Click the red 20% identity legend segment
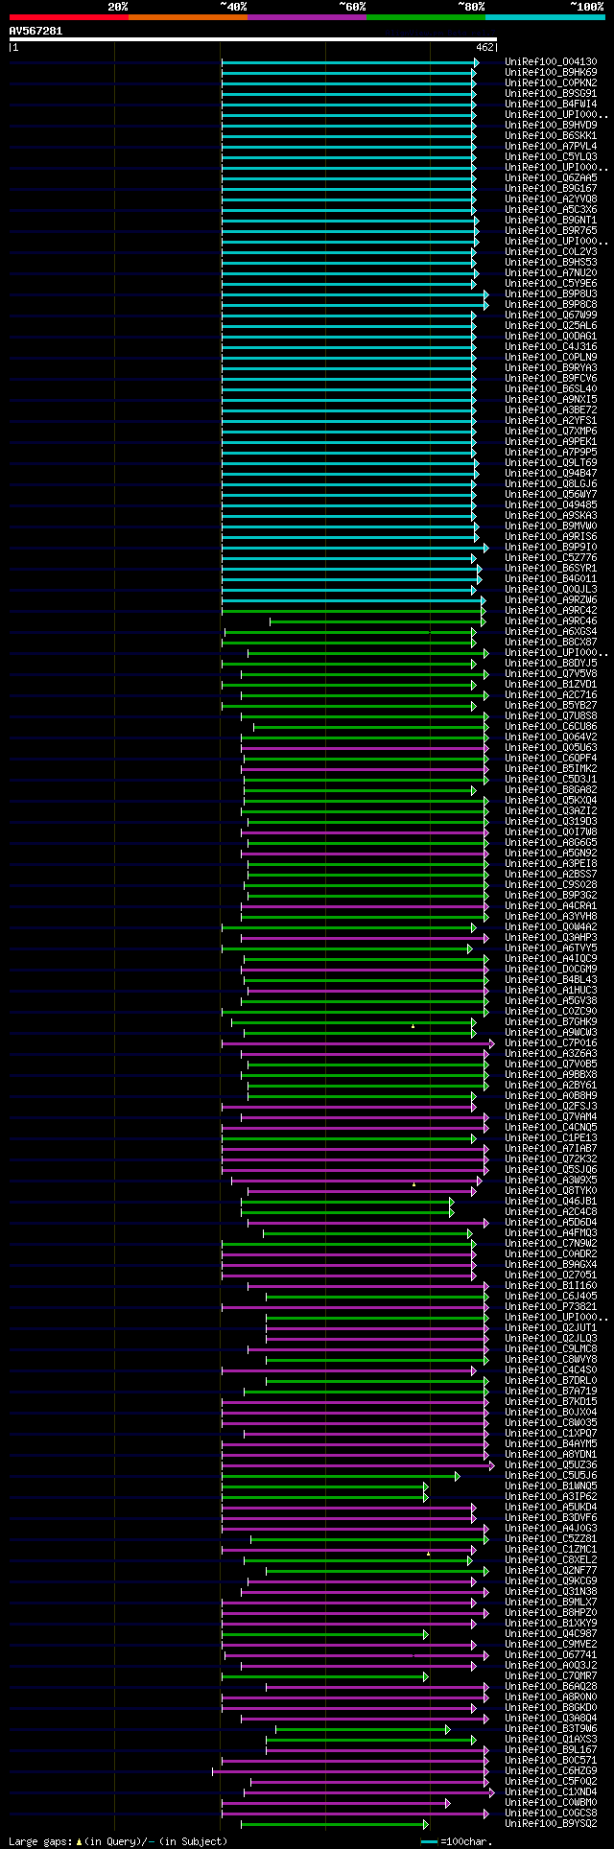 click(x=68, y=17)
